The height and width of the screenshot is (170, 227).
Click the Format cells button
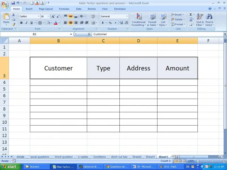pyautogui.click(x=178, y=24)
